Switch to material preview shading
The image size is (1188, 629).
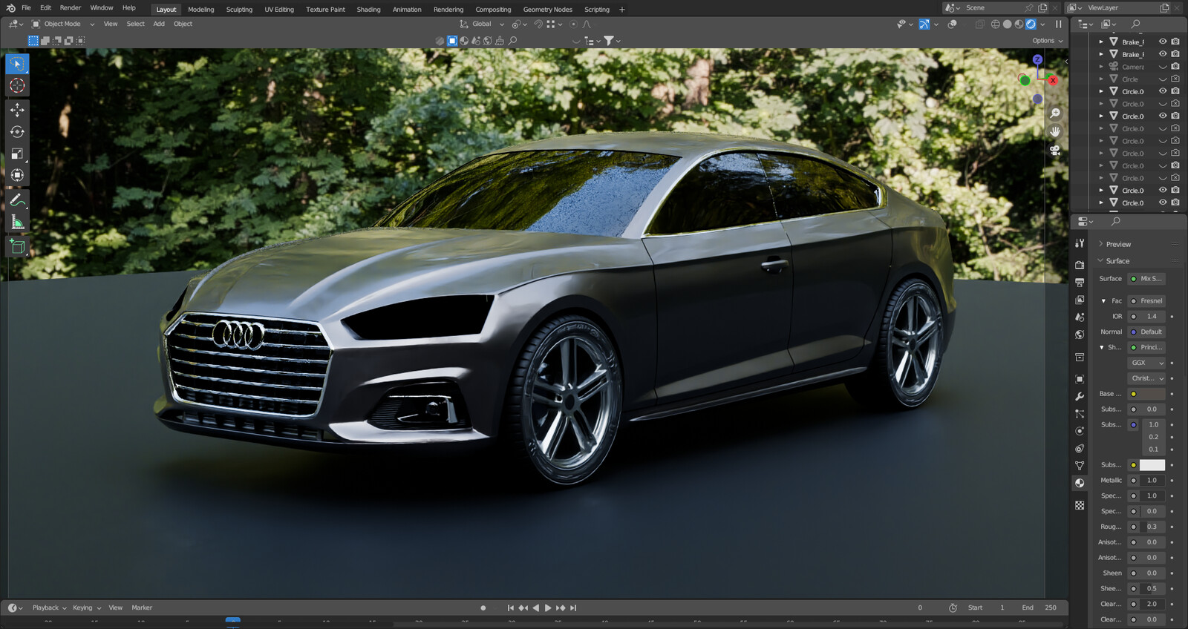(x=1019, y=24)
